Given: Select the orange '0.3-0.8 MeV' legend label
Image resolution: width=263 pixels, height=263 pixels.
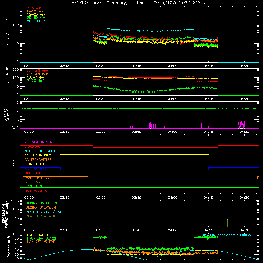Looking at the screenshot, I should tap(37, 74).
